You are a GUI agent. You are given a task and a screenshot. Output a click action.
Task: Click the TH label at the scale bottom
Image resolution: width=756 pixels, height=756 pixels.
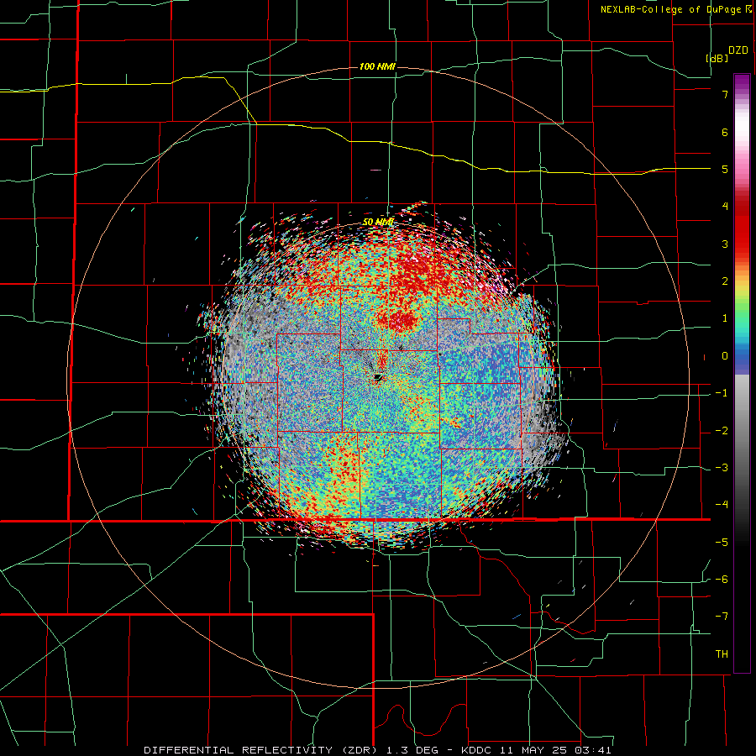coord(722,654)
